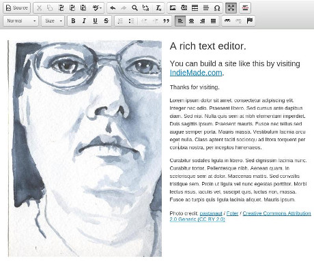Insert a bulleted list

131,21
